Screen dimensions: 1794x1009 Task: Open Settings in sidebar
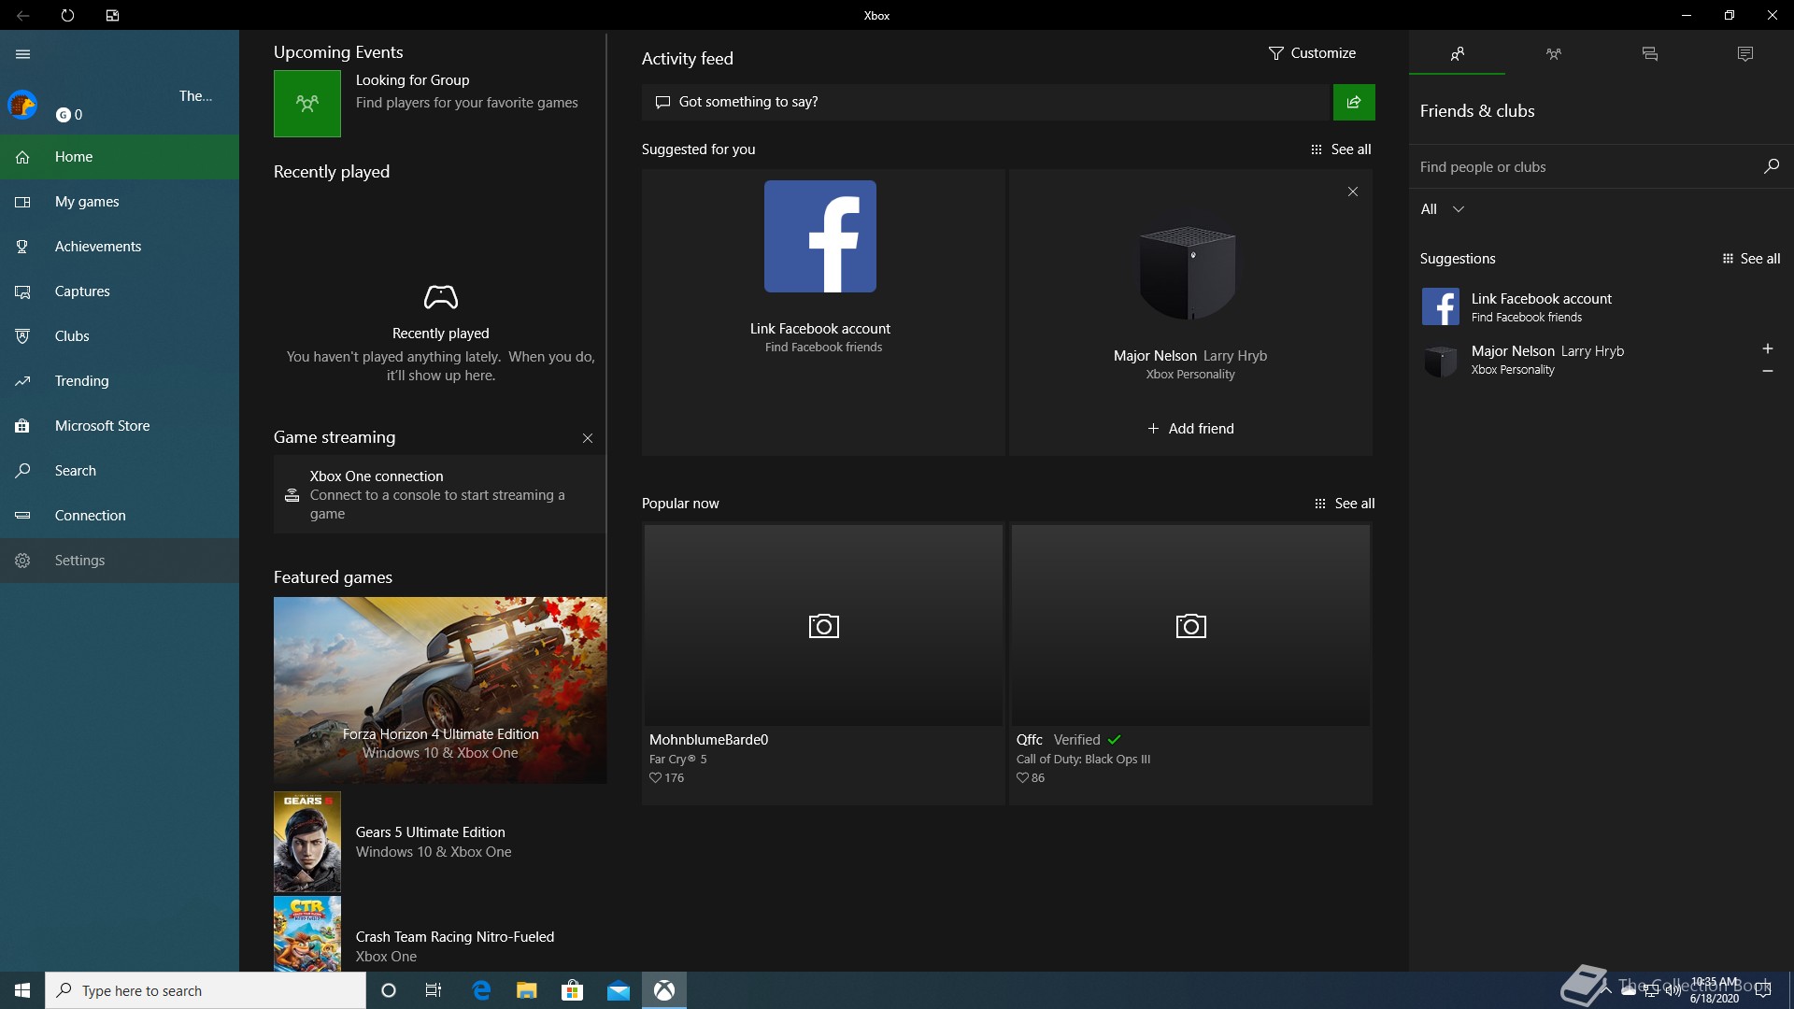[120, 561]
